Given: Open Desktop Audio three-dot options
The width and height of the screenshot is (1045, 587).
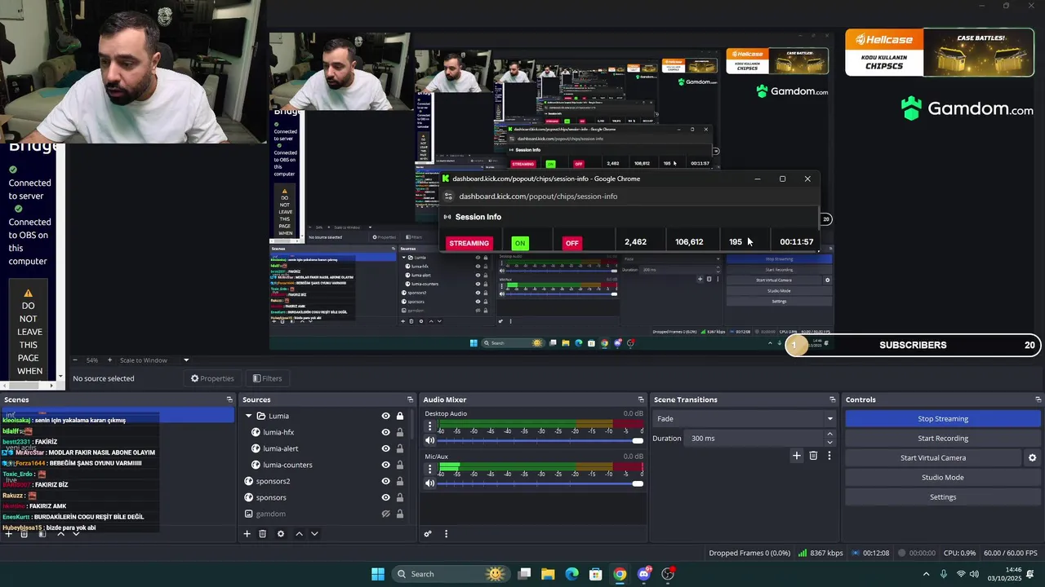Looking at the screenshot, I should (x=429, y=426).
